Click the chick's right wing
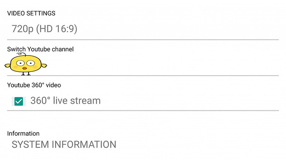286x161 pixels. point(44,65)
